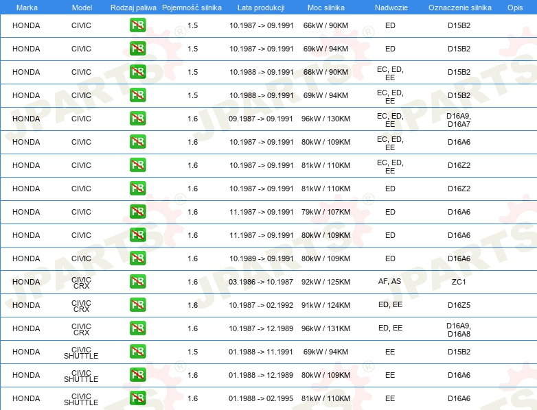This screenshot has width=537, height=410.
Task: Click the Lata produkcji column header
Action: (261, 8)
